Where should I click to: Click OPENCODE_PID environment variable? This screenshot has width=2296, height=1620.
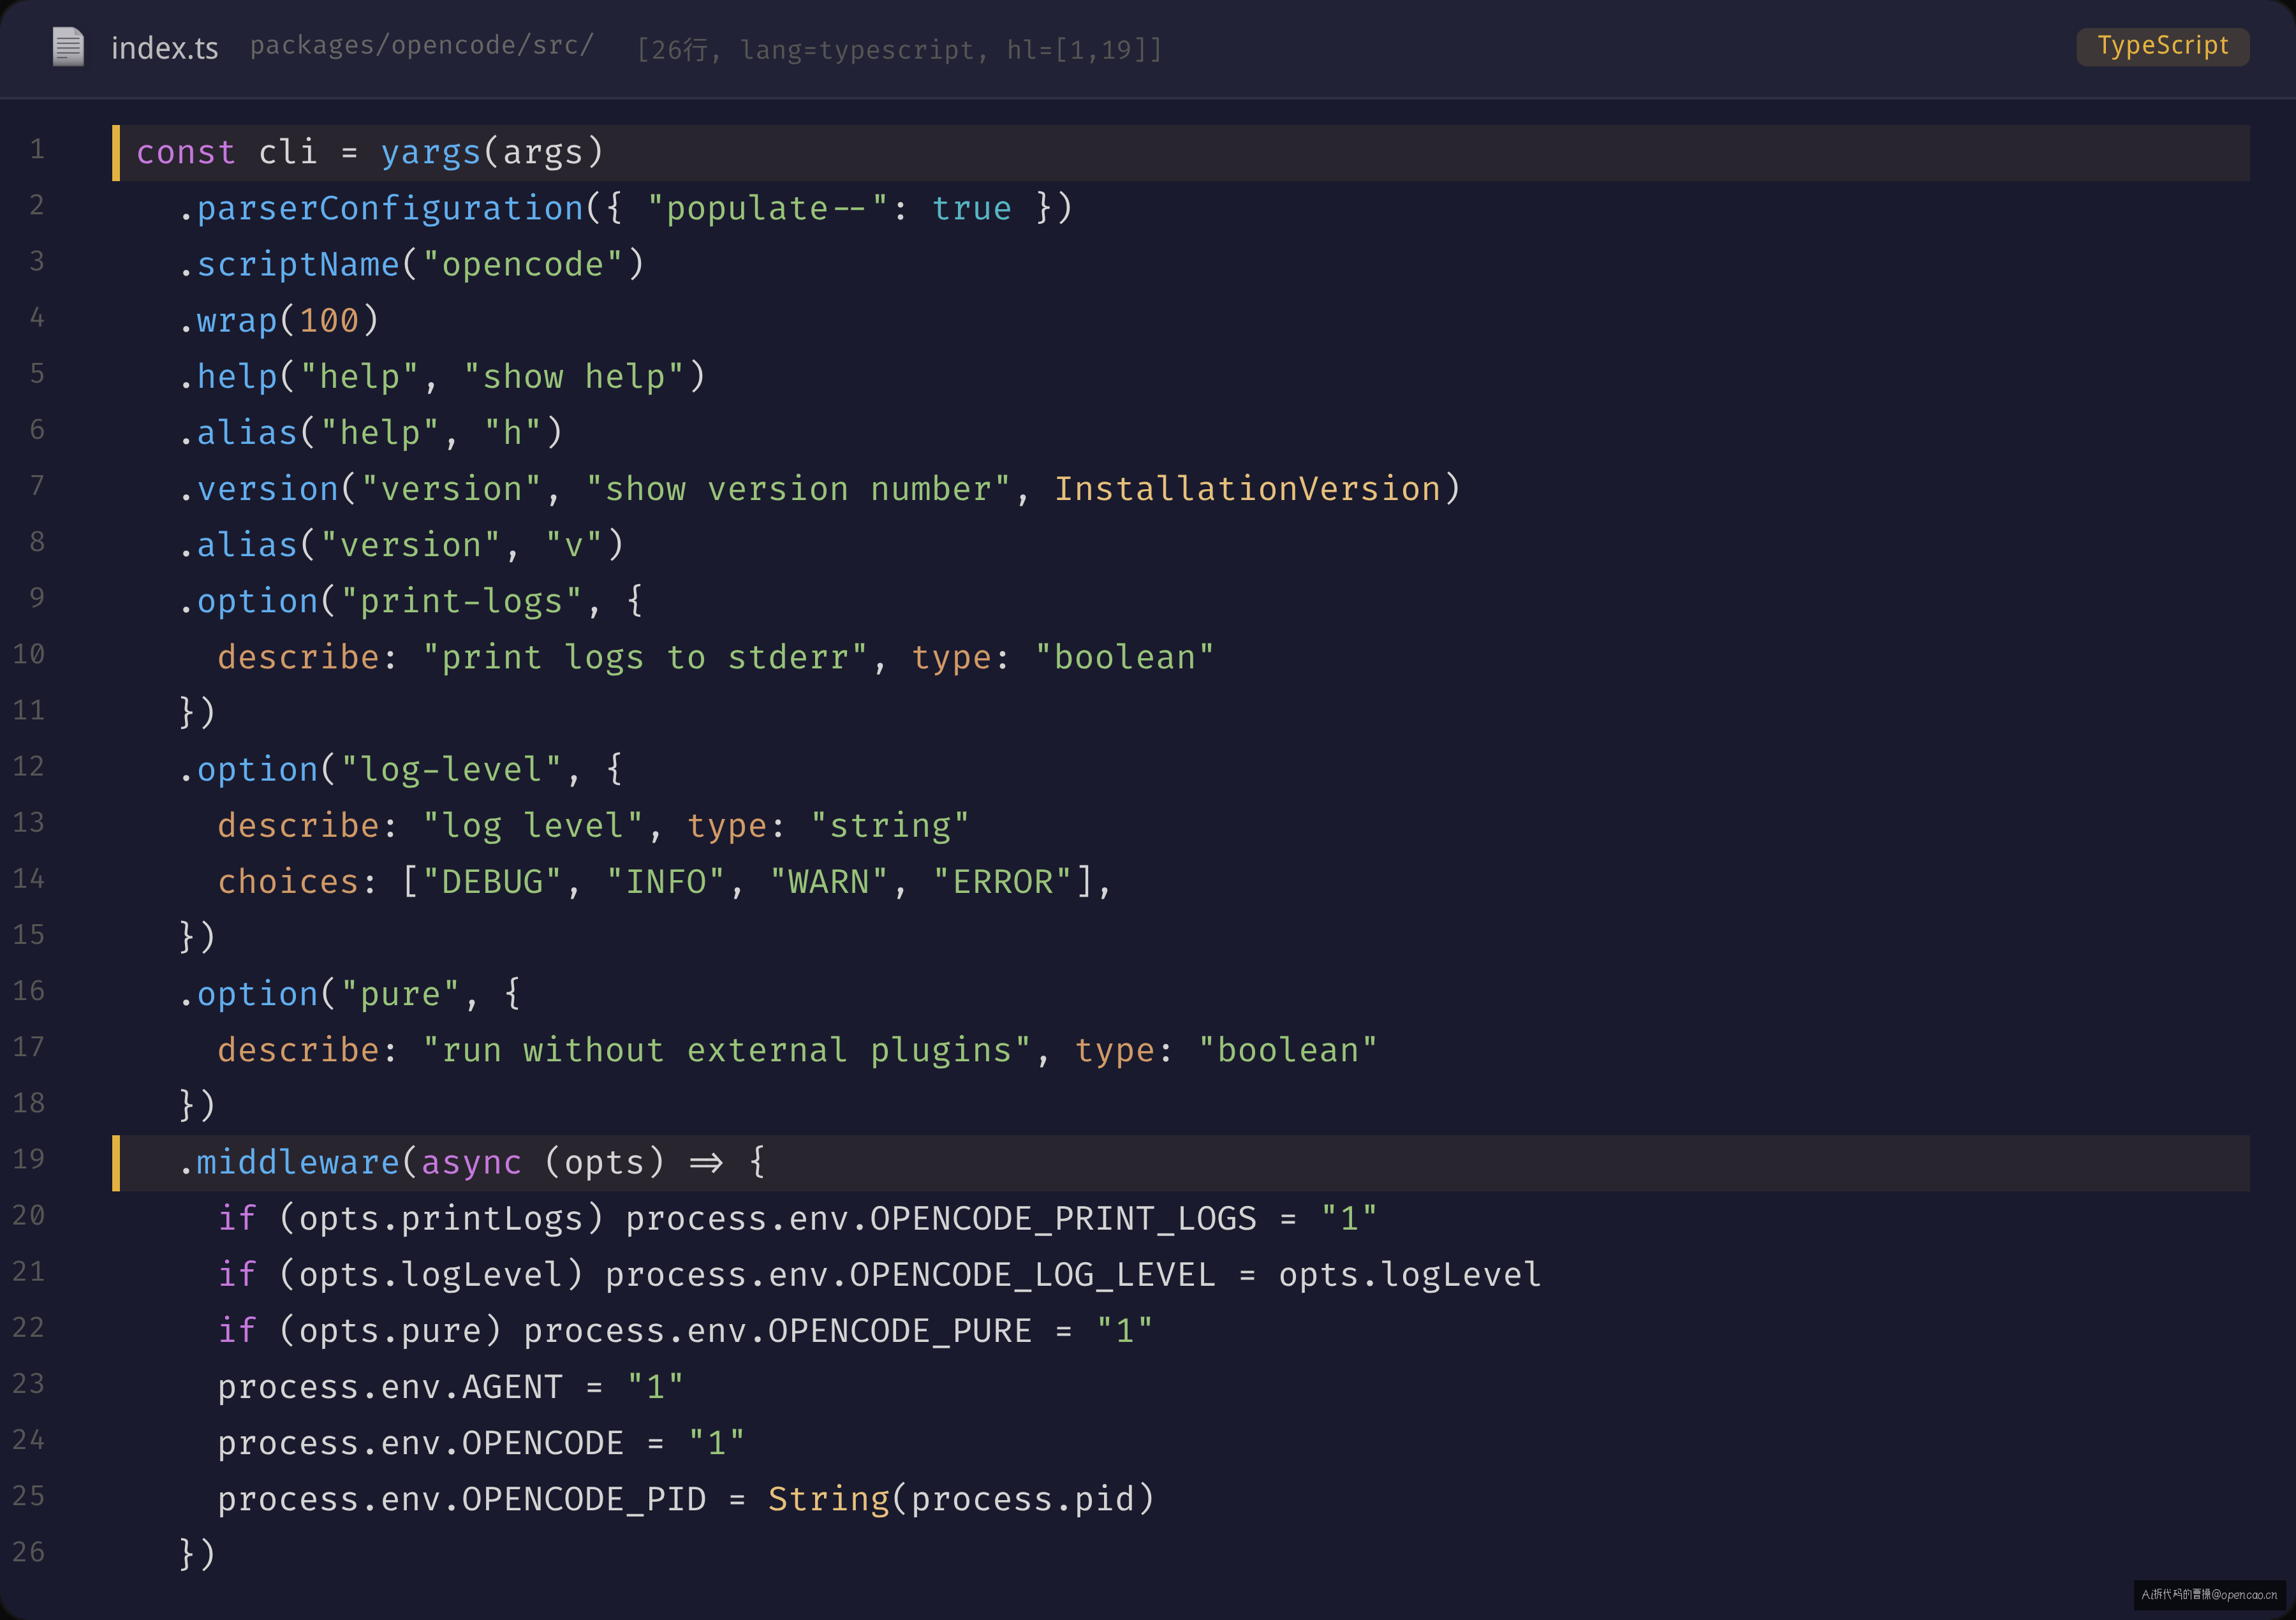tap(584, 1499)
